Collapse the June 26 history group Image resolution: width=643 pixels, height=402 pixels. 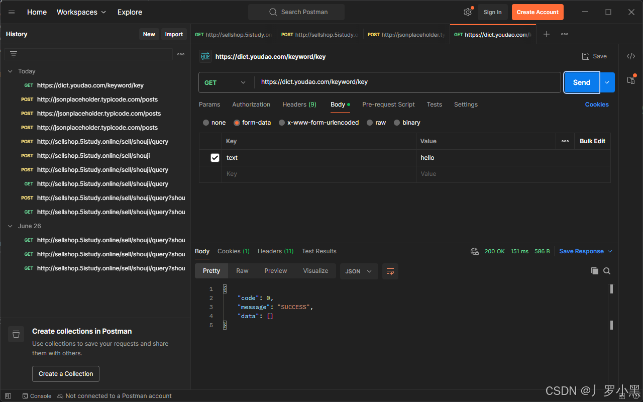pos(10,226)
